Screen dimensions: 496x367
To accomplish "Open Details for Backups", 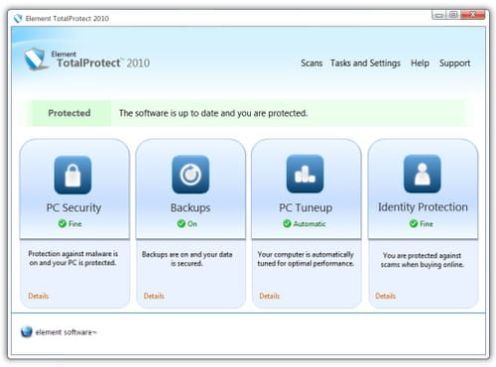I will [154, 296].
